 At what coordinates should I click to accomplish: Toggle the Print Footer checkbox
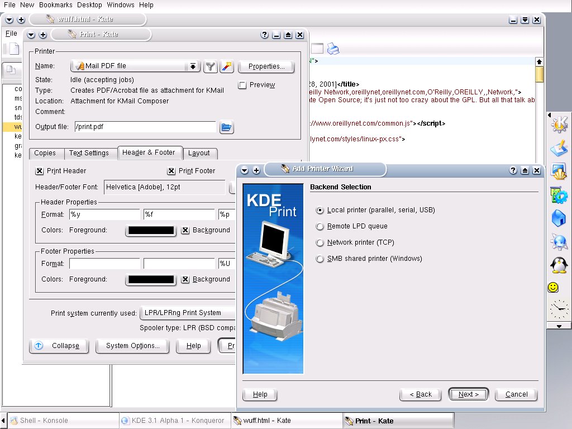click(171, 171)
